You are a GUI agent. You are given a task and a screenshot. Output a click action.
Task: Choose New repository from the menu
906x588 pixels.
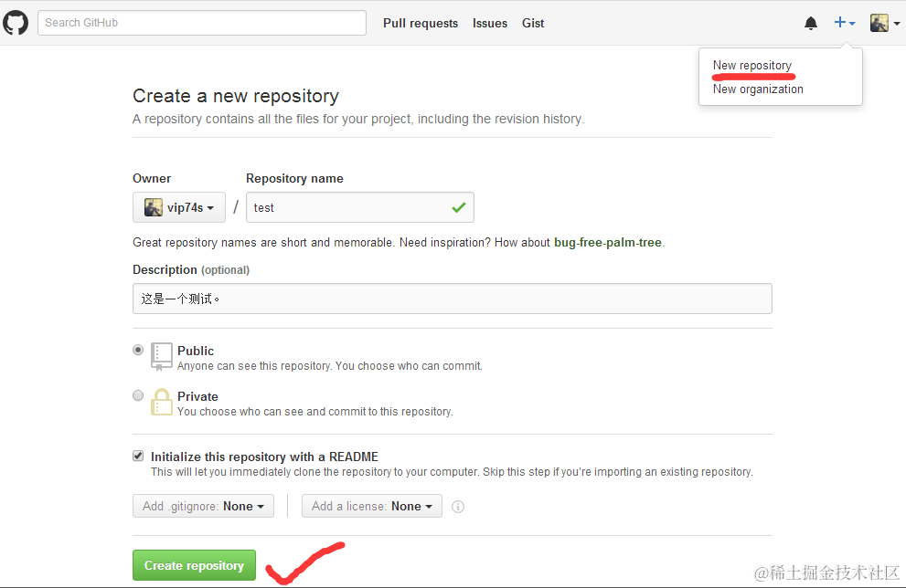pos(752,65)
